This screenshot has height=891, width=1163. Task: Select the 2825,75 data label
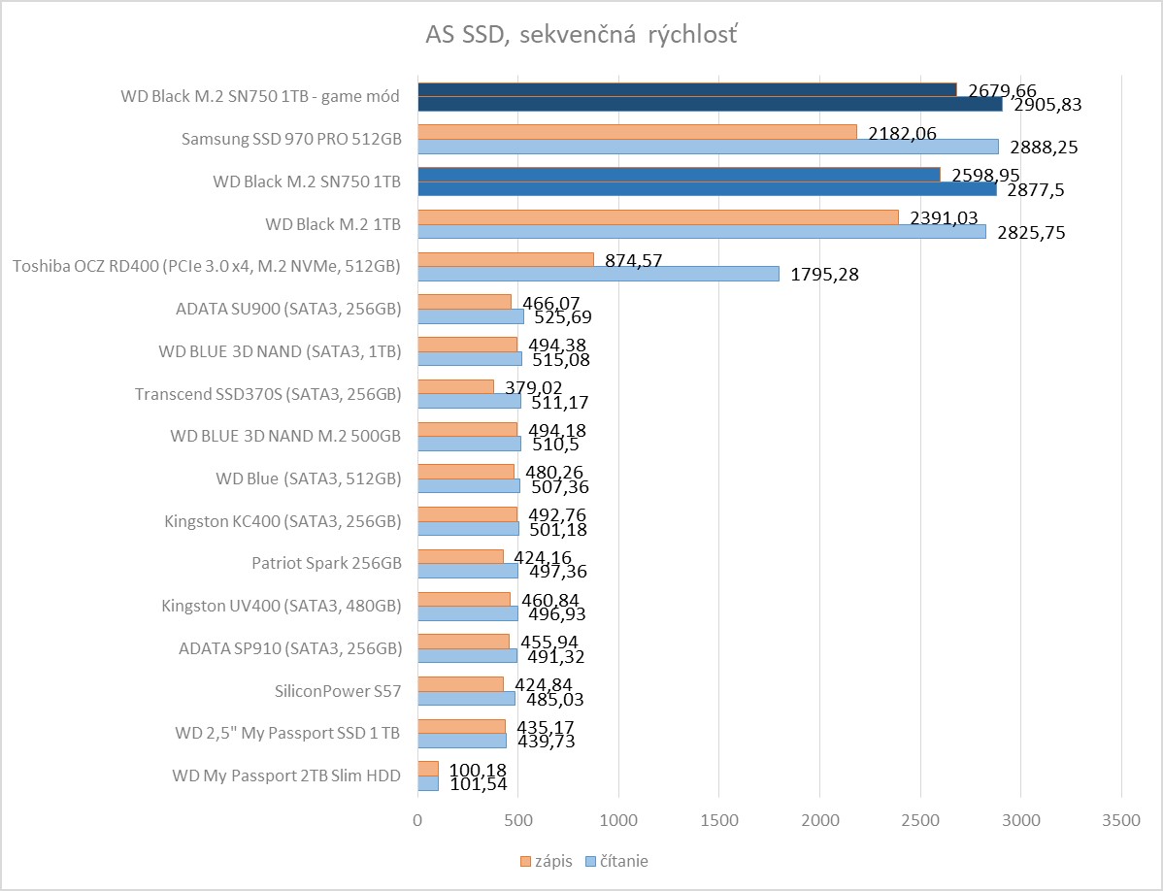tap(1031, 233)
